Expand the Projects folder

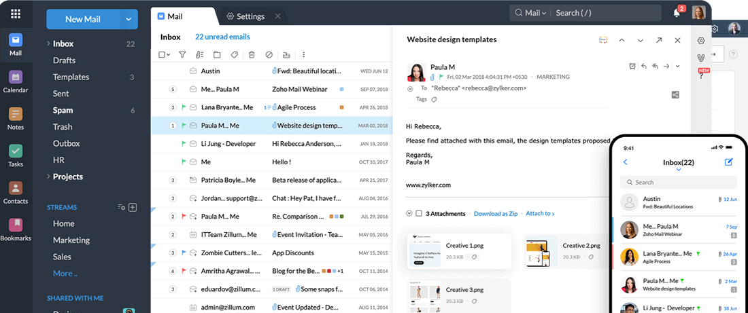[48, 177]
